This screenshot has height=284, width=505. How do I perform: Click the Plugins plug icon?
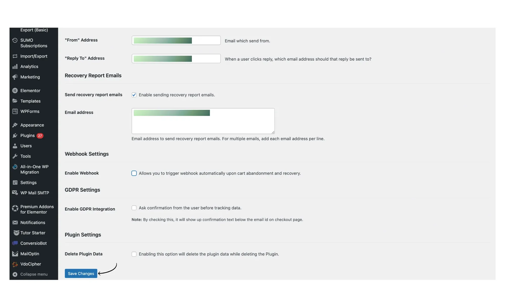tap(15, 136)
